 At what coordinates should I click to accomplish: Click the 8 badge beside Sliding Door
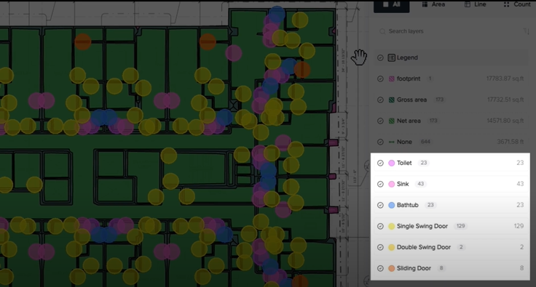[x=441, y=268]
